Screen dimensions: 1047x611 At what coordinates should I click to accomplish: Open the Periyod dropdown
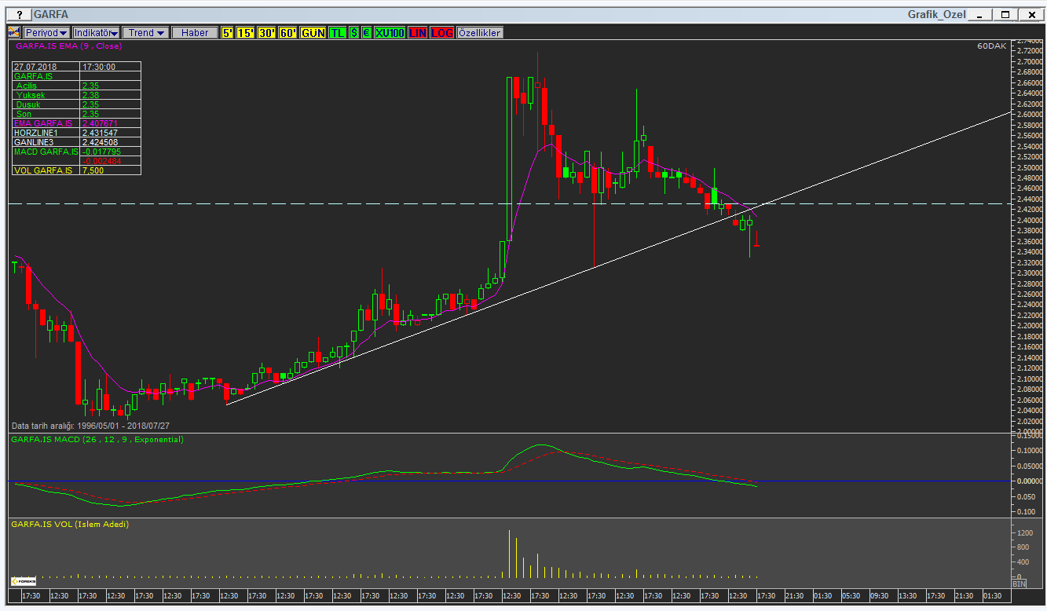46,32
